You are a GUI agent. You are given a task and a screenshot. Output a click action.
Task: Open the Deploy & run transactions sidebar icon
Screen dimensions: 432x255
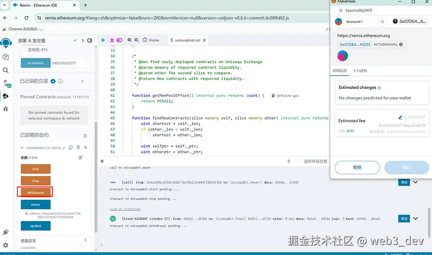coord(5,96)
